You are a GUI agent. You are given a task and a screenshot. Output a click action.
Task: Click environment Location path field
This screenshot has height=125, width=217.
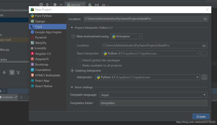pyautogui.click(x=154, y=46)
